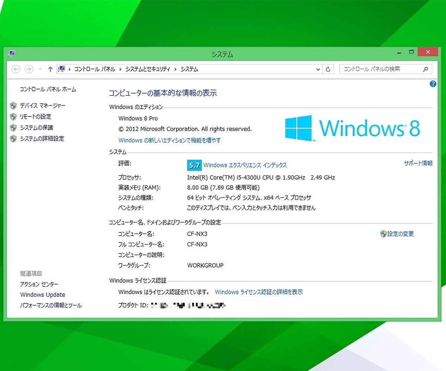Expand the address bar history dropdown
The height and width of the screenshot is (371, 446).
(318, 69)
